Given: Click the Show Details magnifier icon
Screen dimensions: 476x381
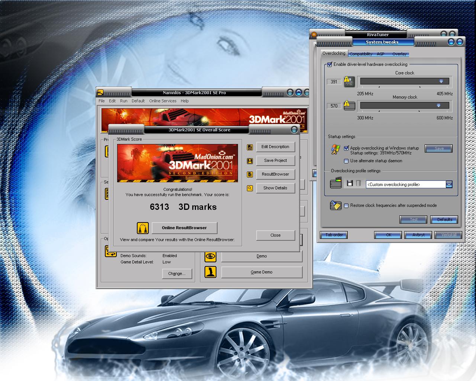Looking at the screenshot, I should click(250, 188).
